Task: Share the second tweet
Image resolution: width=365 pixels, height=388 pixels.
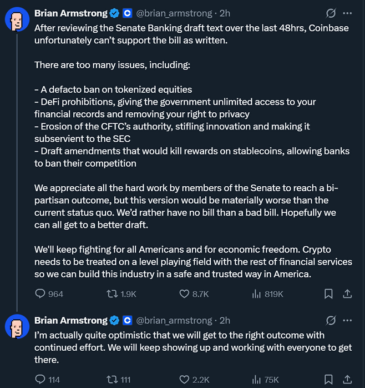Action: pyautogui.click(x=347, y=380)
